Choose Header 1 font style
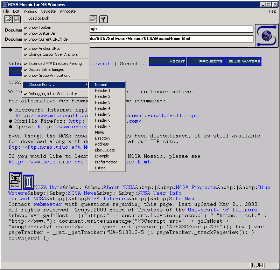Viewport: 280px width, 270px height. coord(107,90)
